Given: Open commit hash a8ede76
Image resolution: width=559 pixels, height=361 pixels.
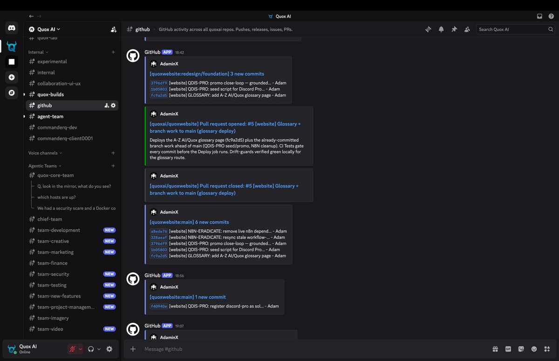Looking at the screenshot, I should tap(158, 231).
